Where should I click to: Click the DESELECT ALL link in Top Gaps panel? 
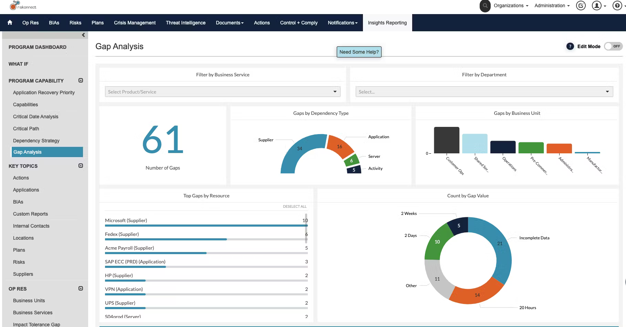pos(294,206)
